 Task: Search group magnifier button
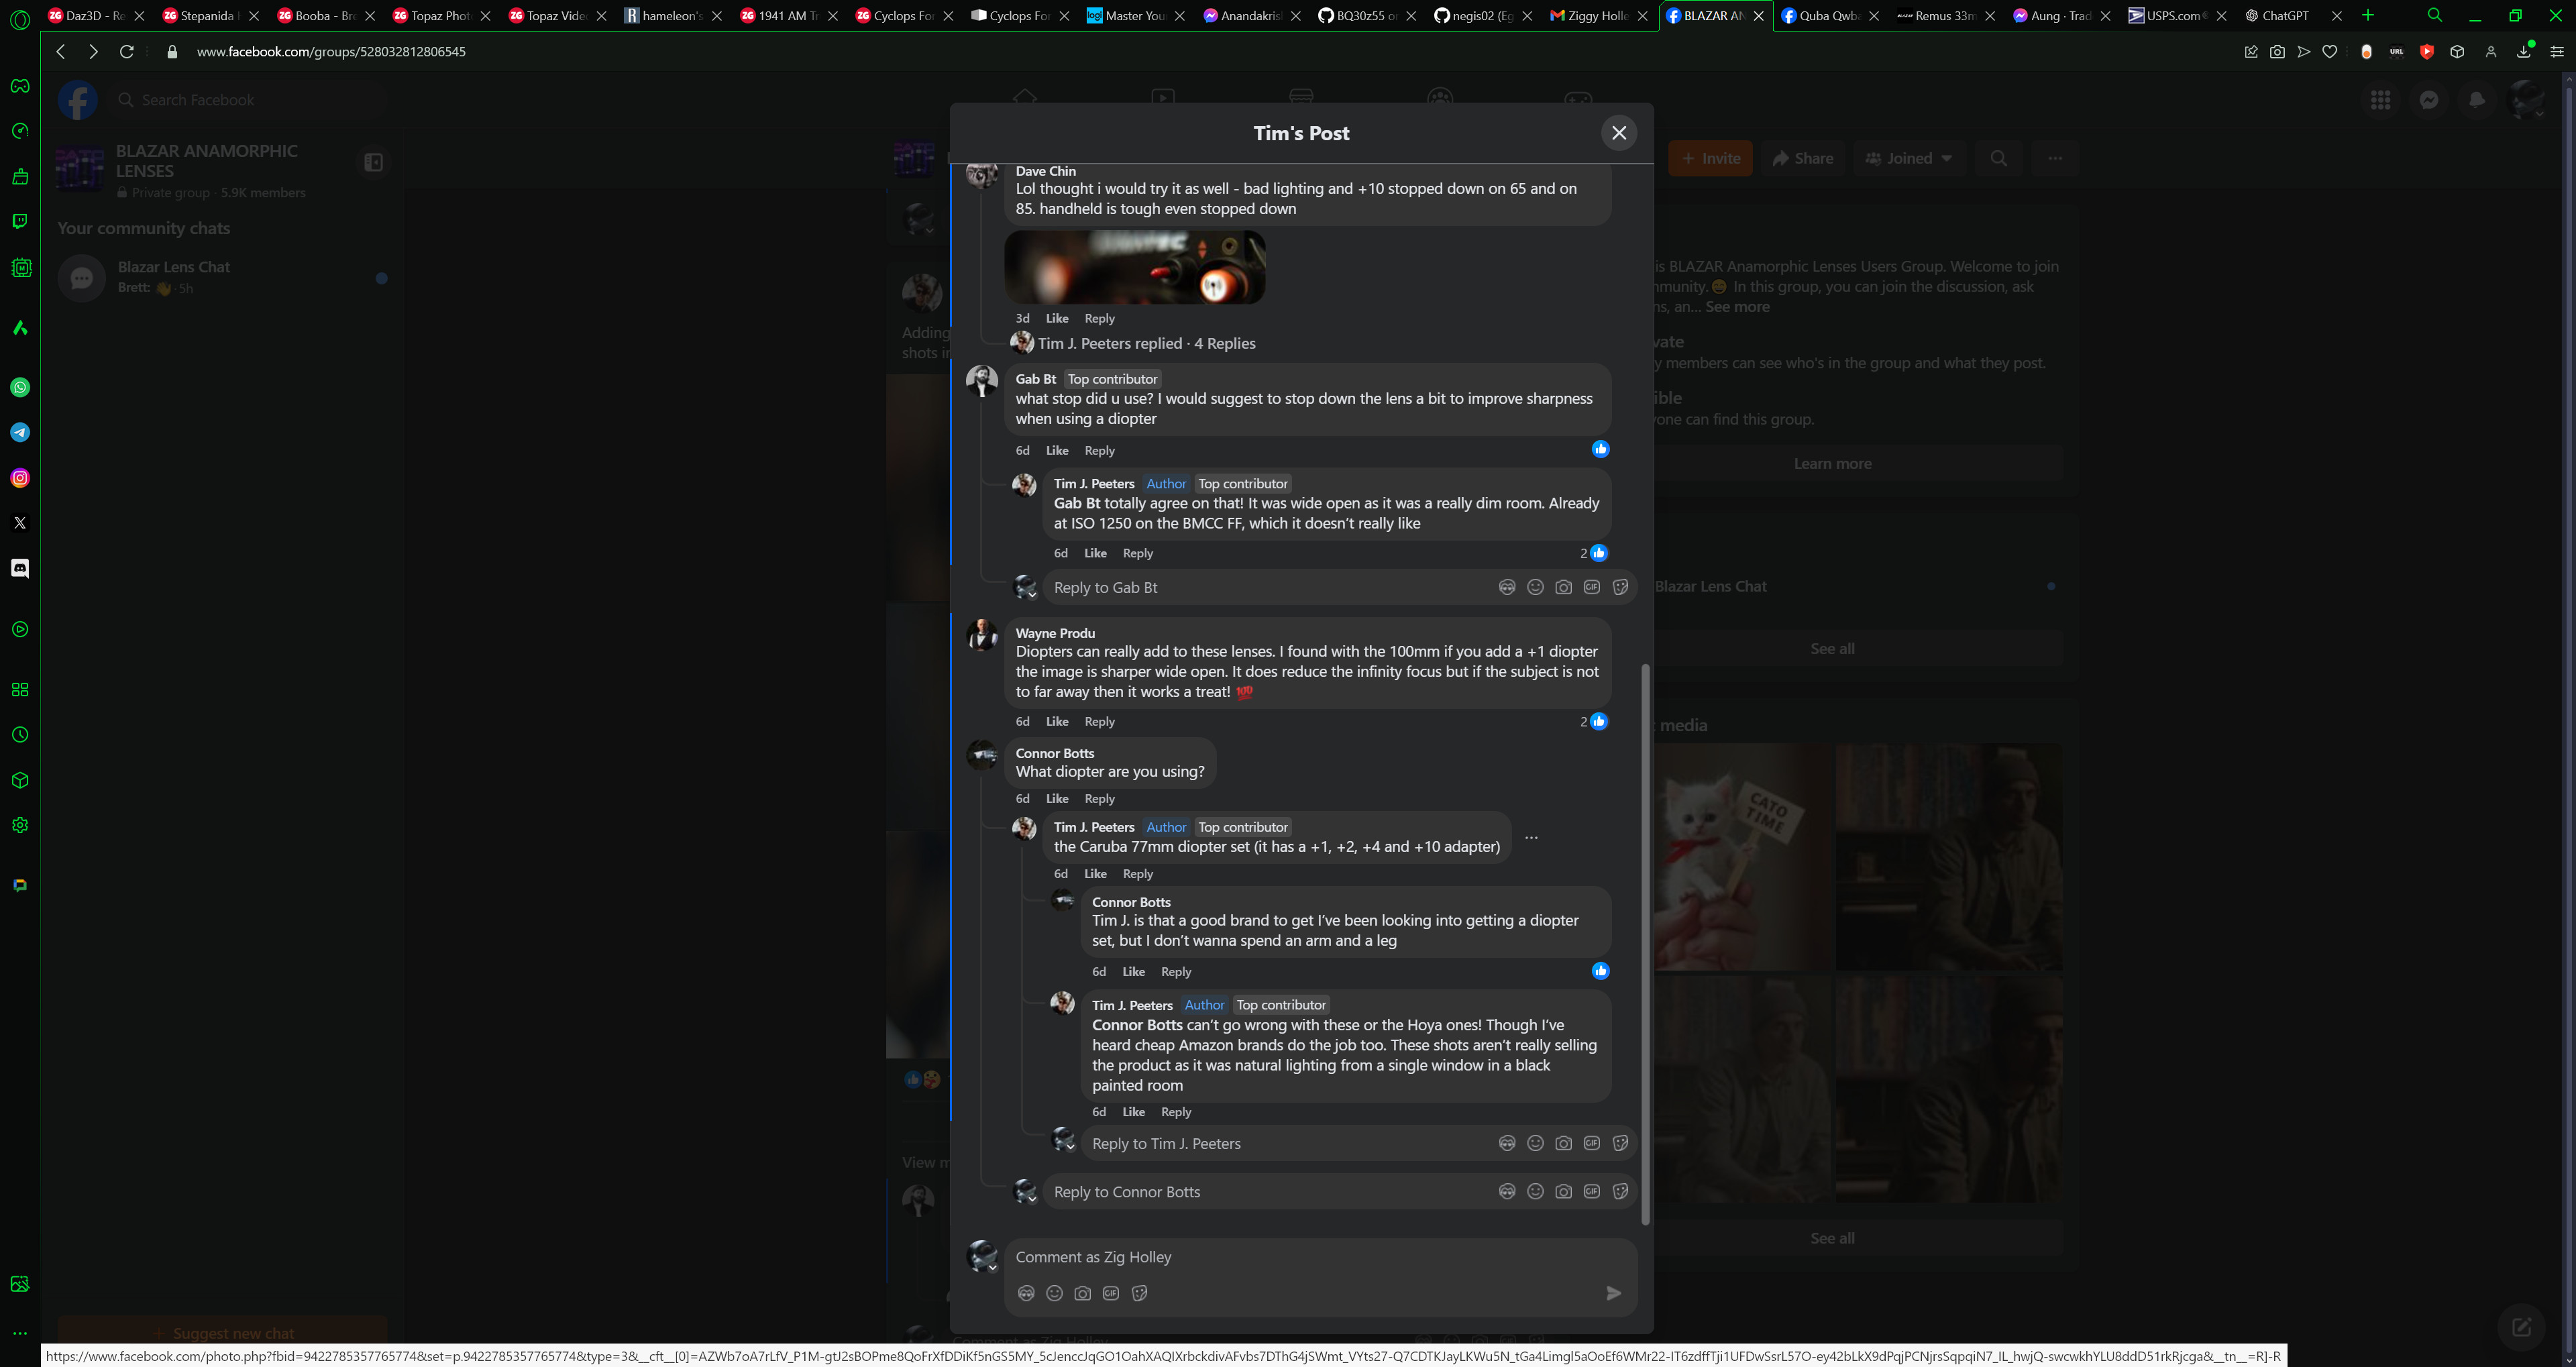coord(1998,158)
